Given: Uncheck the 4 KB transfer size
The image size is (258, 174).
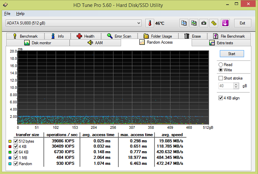Looking at the screenshot, I should [x=16, y=146].
